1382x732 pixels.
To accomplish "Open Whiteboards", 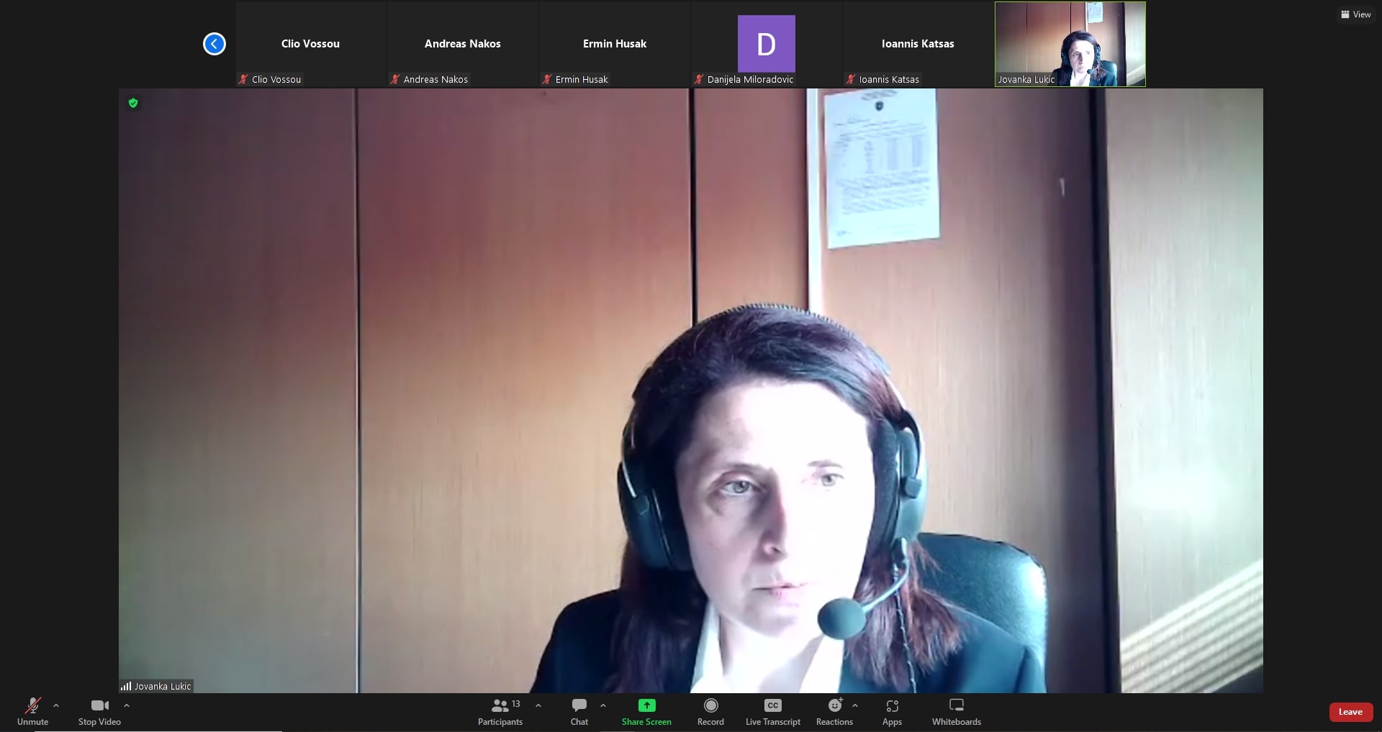I will coord(956,711).
